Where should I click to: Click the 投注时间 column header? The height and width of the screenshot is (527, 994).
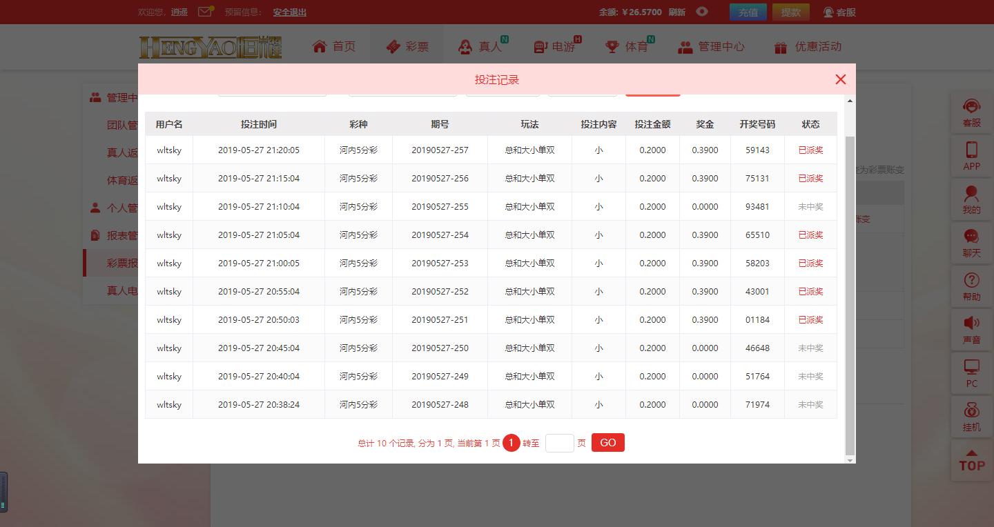[x=259, y=124]
